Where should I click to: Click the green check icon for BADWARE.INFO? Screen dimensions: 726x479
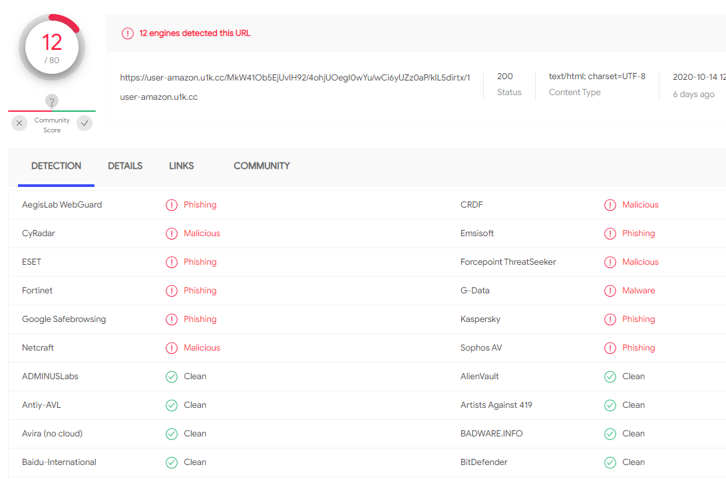point(610,434)
